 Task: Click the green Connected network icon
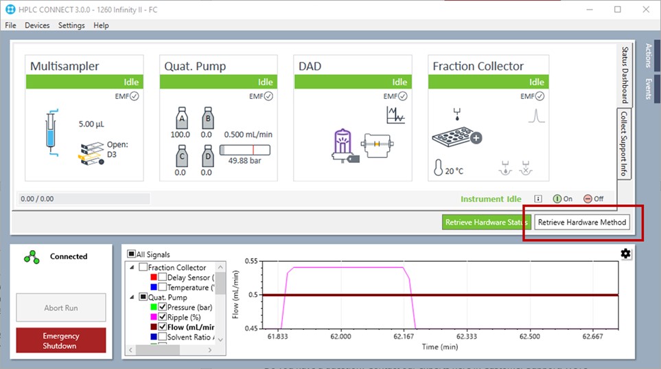point(32,257)
